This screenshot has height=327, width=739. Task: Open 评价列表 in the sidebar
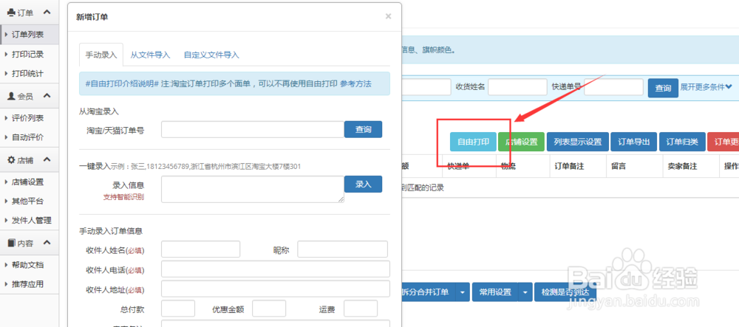click(30, 118)
